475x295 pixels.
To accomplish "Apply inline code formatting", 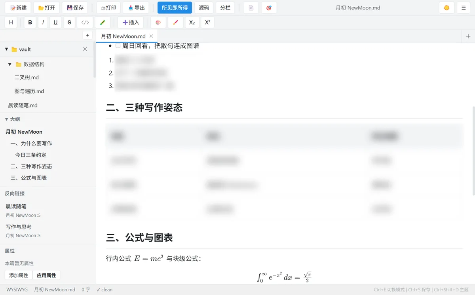I will click(85, 23).
